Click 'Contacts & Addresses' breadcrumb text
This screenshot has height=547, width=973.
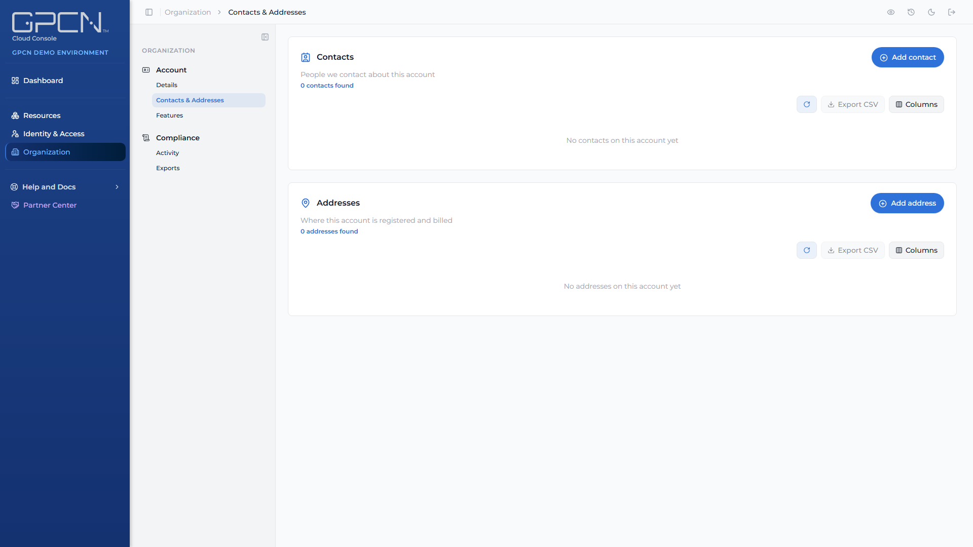267,12
